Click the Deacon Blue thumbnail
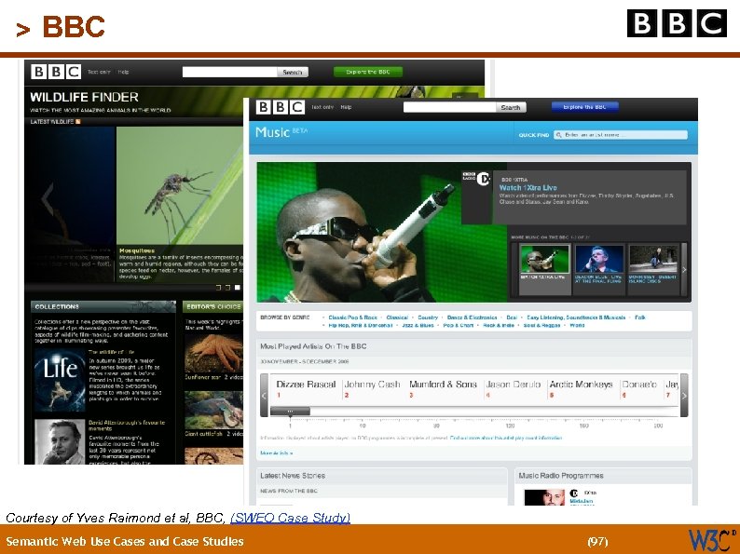 599,259
